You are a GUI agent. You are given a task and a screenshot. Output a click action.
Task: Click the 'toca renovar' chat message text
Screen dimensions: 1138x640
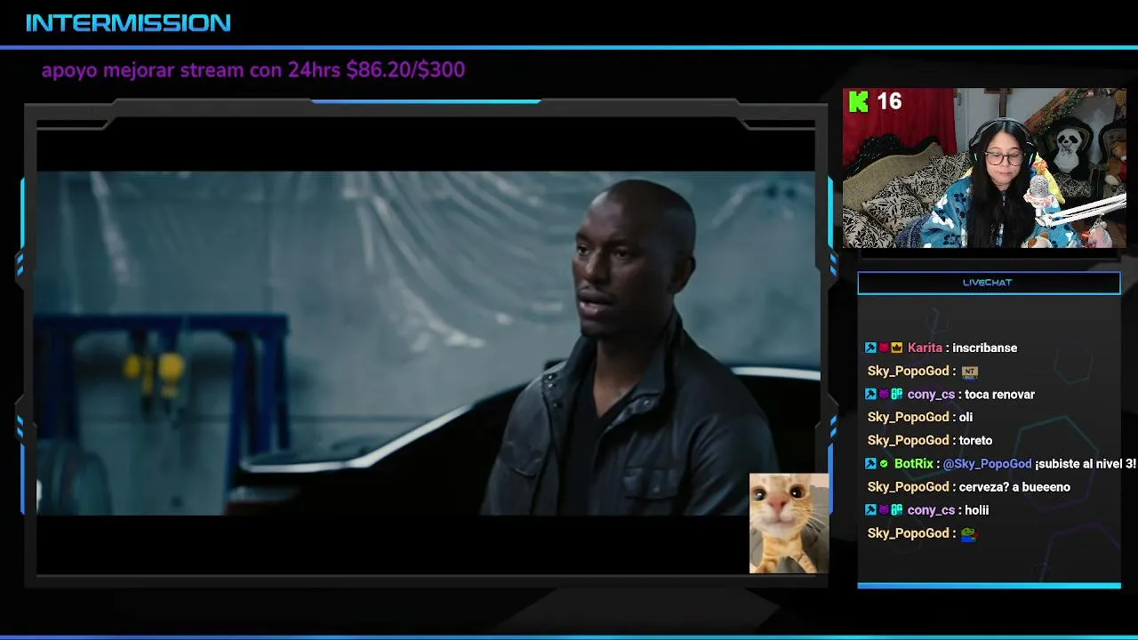(x=1000, y=394)
